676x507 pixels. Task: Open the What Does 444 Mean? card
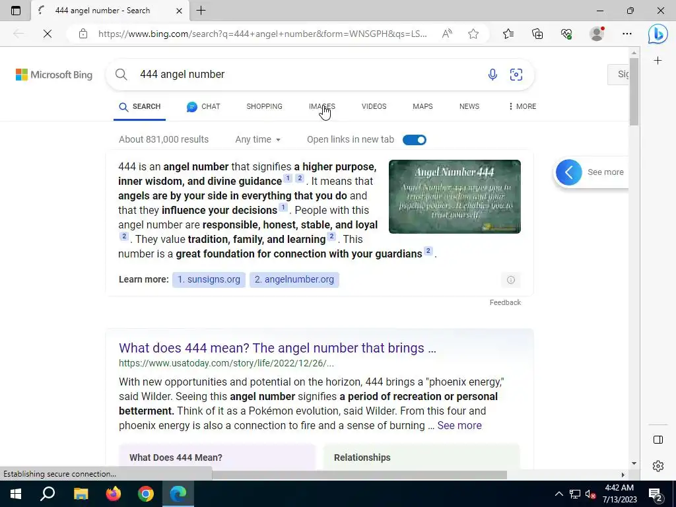[217, 457]
